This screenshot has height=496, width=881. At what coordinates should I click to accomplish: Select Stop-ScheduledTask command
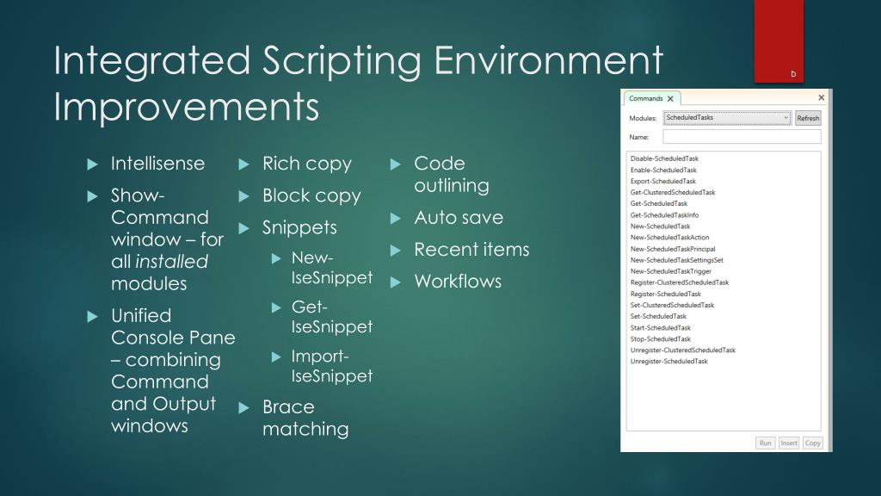(x=660, y=338)
